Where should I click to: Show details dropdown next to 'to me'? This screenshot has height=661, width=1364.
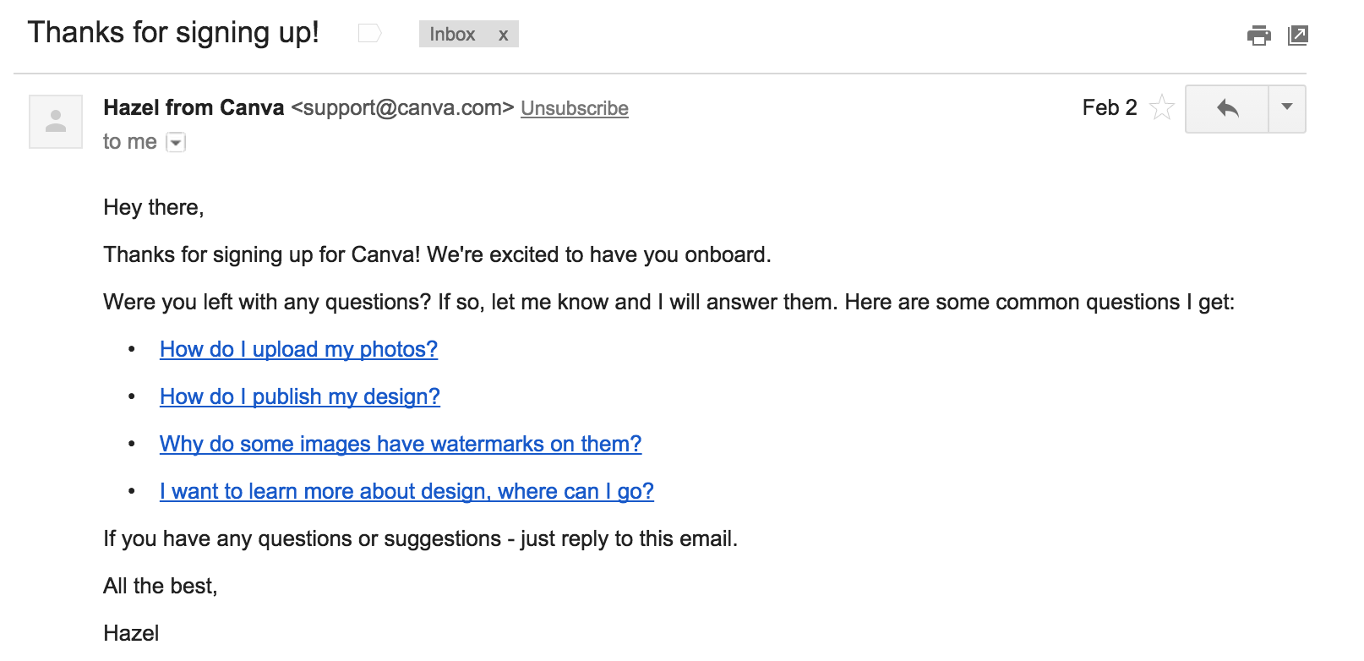click(176, 142)
